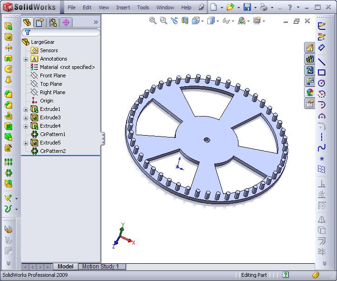This screenshot has width=337, height=281.
Task: Click Zoom to Fit icon
Action: tap(153, 21)
